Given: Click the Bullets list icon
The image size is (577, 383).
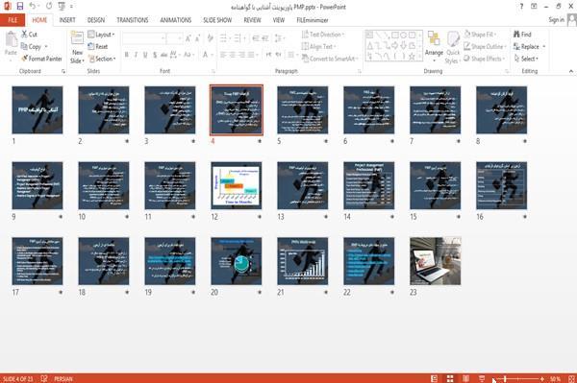Looking at the screenshot, I should point(224,38).
